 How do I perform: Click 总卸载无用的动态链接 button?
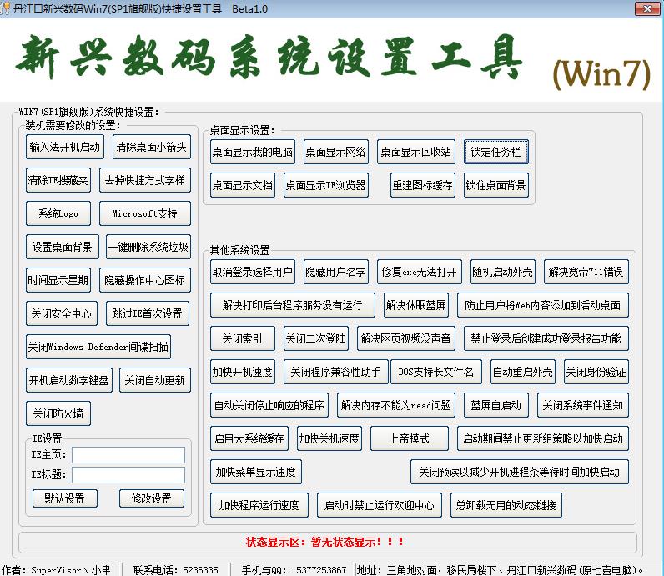(x=506, y=505)
